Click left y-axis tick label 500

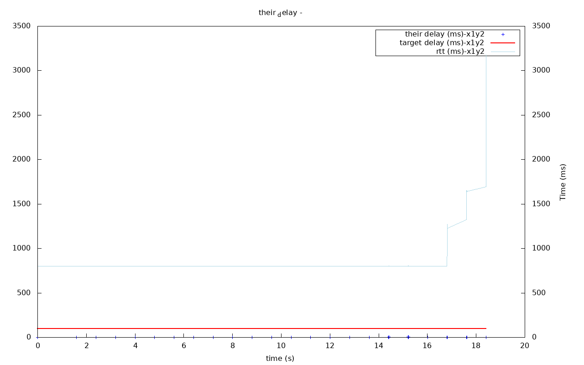[24, 293]
